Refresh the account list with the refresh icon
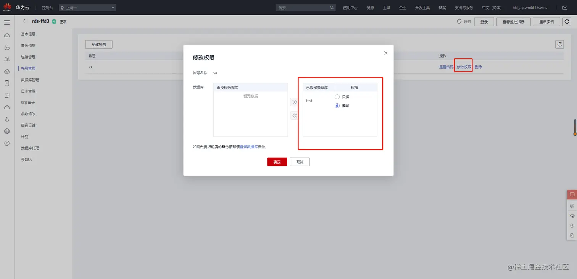Image resolution: width=577 pixels, height=279 pixels. [559, 44]
